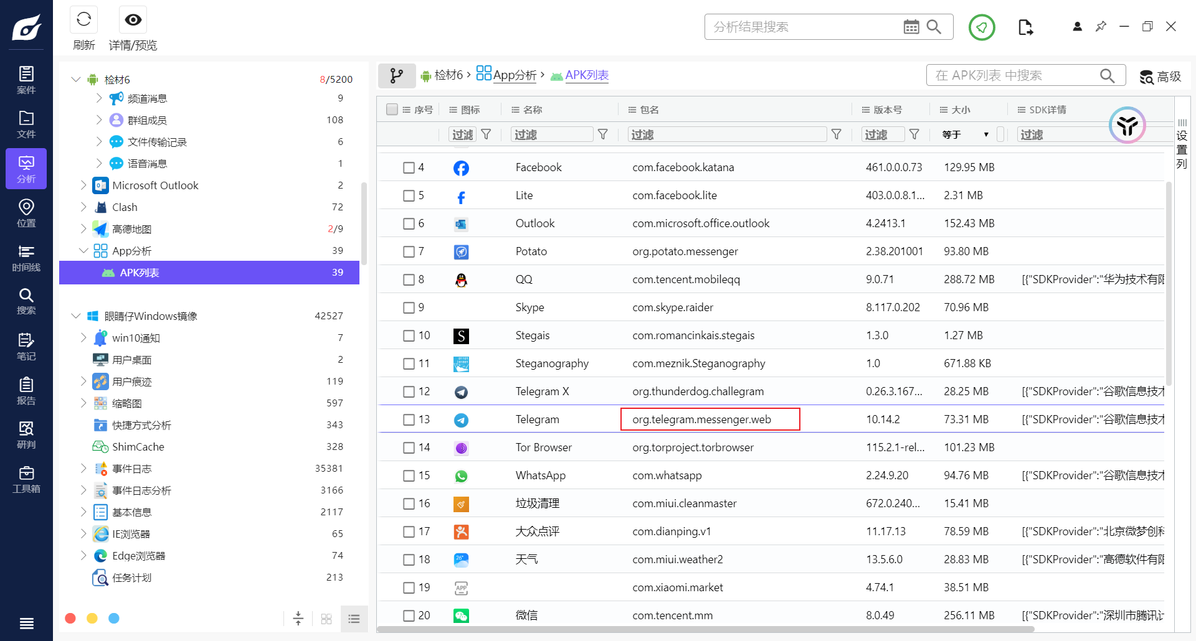Expand the Microsoft Outlook tree node

(x=83, y=185)
